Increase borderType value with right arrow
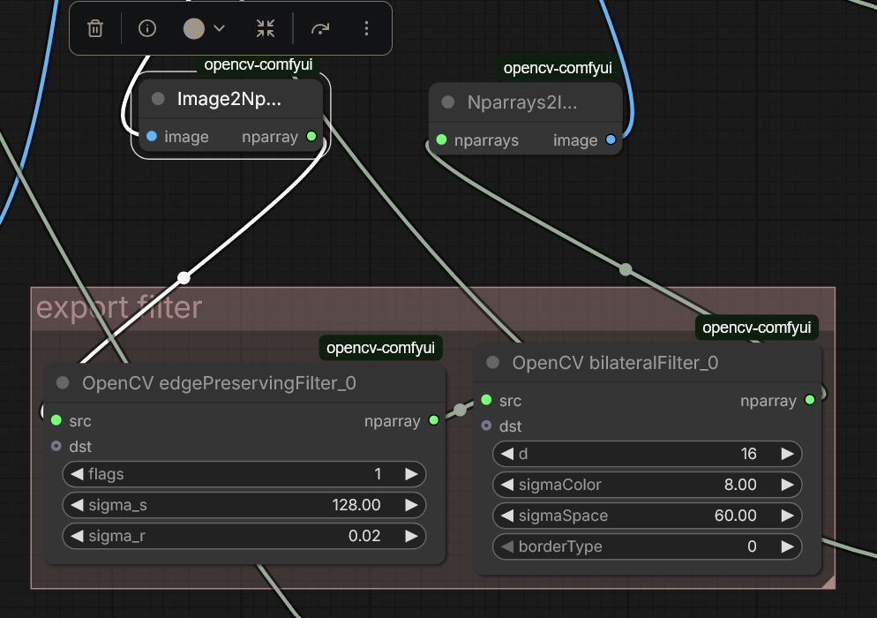Image resolution: width=877 pixels, height=618 pixels. [x=788, y=546]
